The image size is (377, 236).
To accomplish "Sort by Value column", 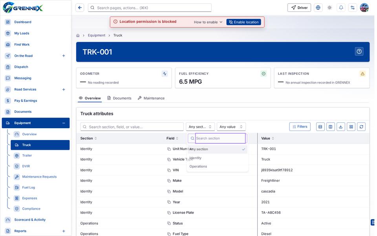I will 267,138.
